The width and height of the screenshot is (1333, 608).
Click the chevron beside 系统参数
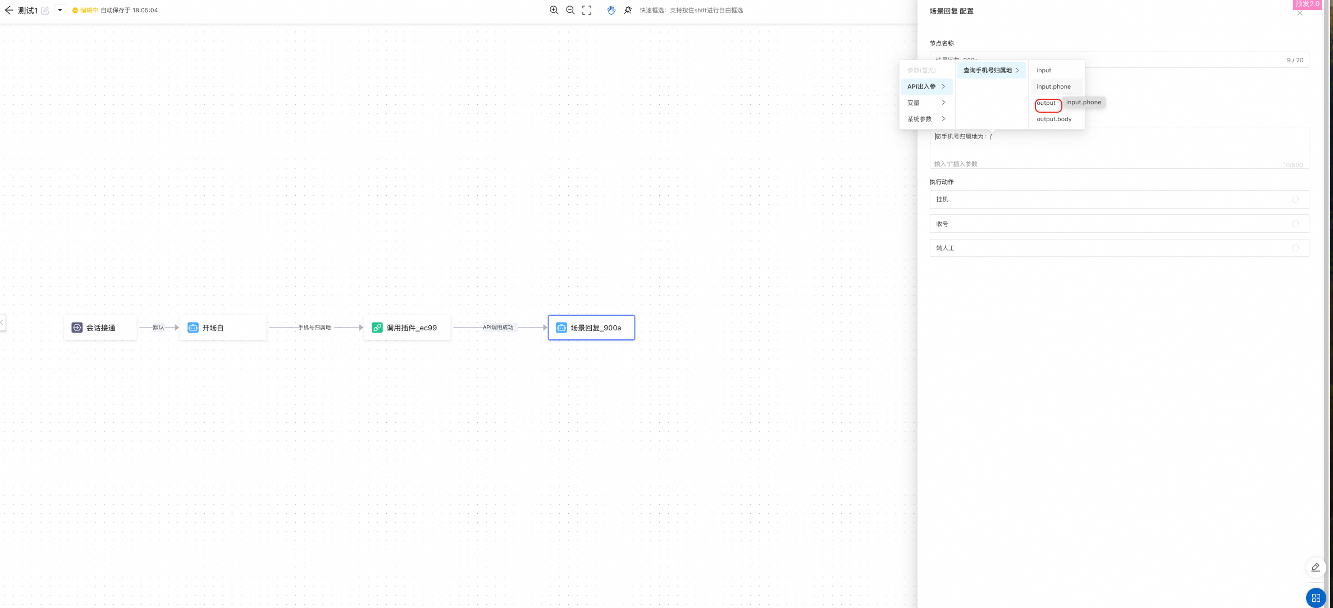943,119
